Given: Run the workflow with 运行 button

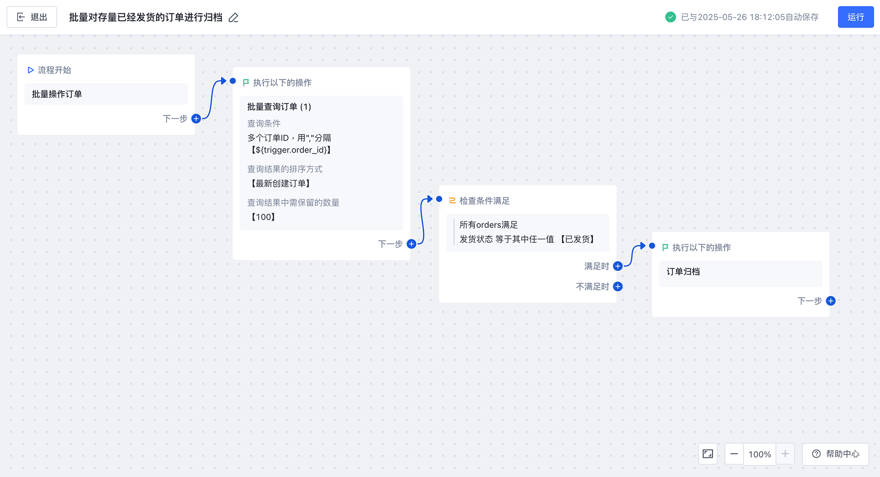Looking at the screenshot, I should coord(856,17).
